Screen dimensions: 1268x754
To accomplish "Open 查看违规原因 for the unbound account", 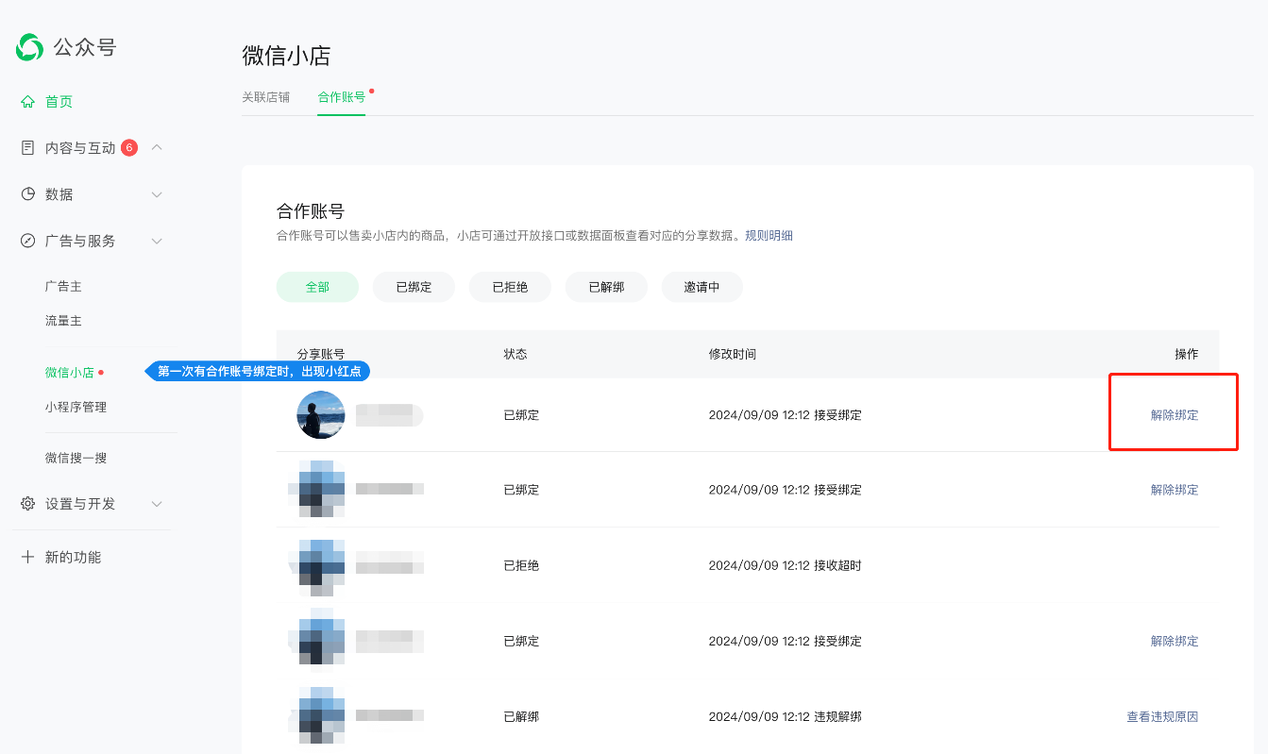I will point(1161,717).
